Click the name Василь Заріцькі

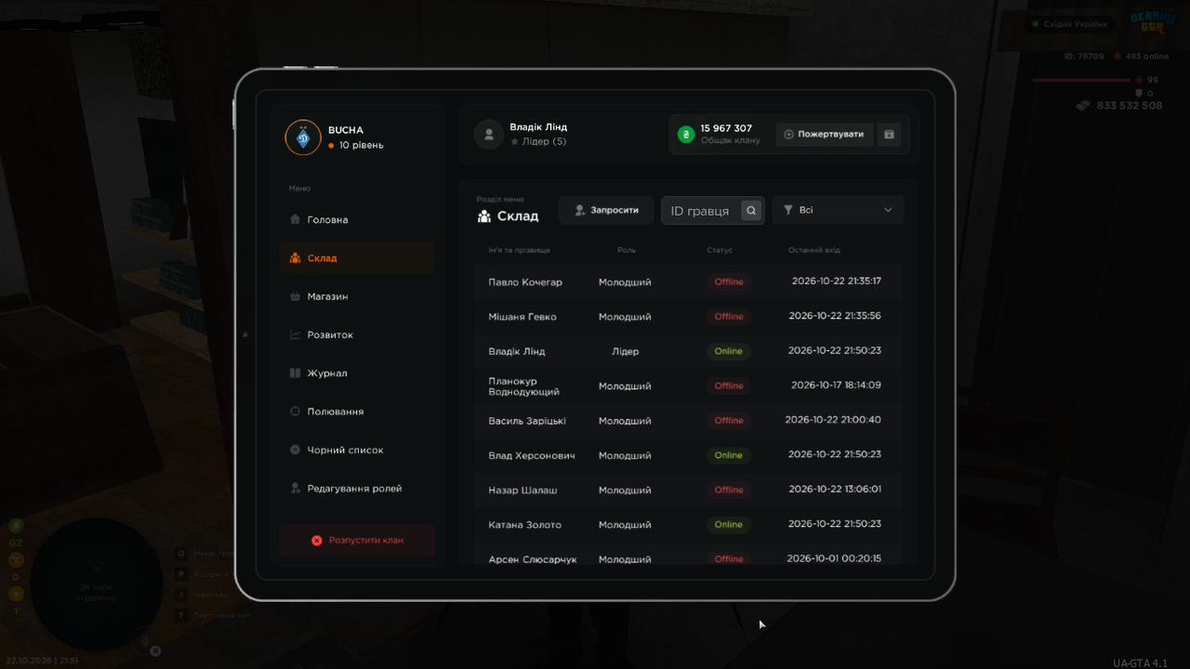(x=527, y=421)
